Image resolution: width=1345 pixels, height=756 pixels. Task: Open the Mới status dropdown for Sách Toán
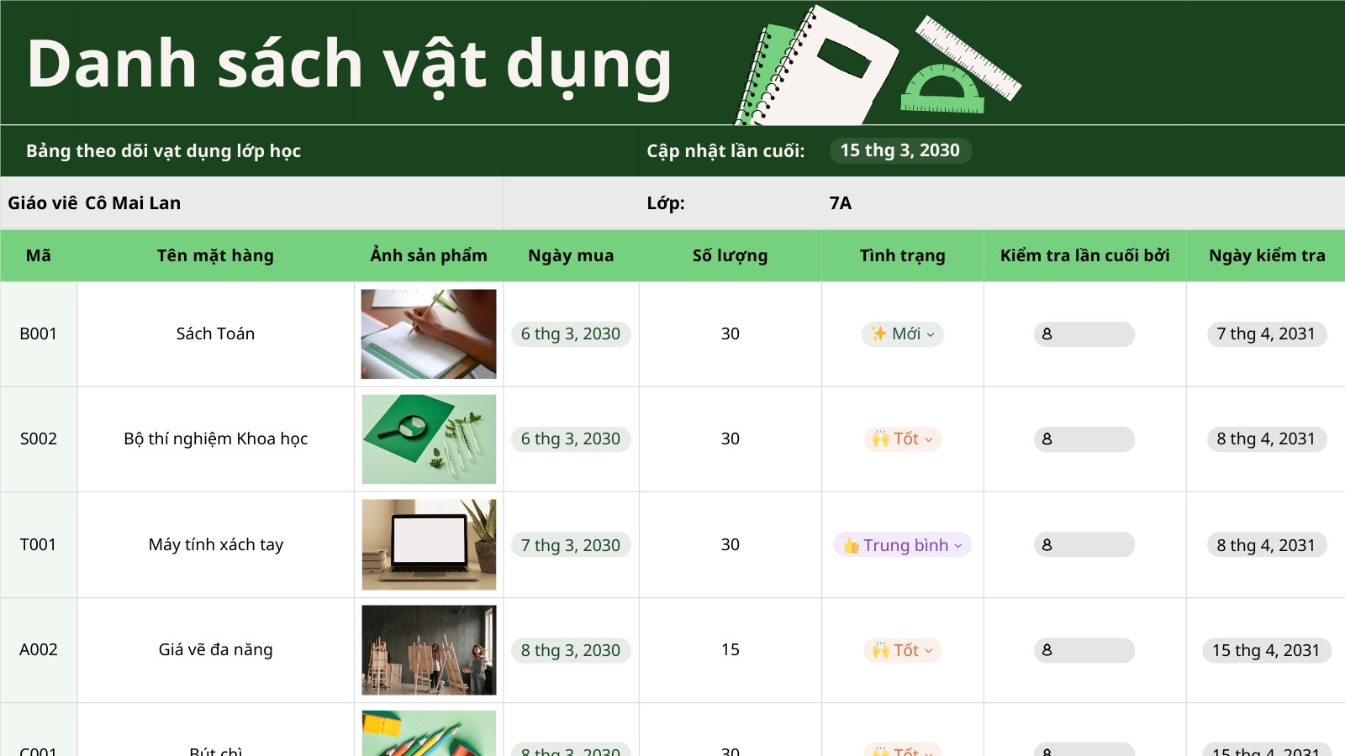coord(903,334)
